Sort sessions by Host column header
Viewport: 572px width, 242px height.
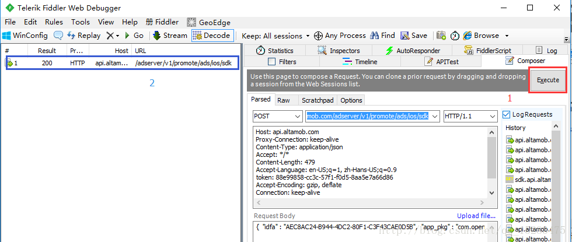110,51
